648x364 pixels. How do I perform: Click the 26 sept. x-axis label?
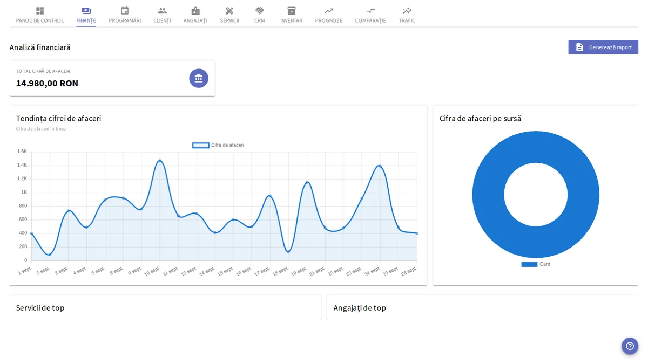[x=409, y=271]
